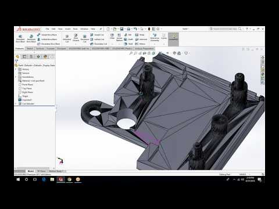Open the Tools menu
Viewport: 279px width, 209px height.
coord(75,29)
